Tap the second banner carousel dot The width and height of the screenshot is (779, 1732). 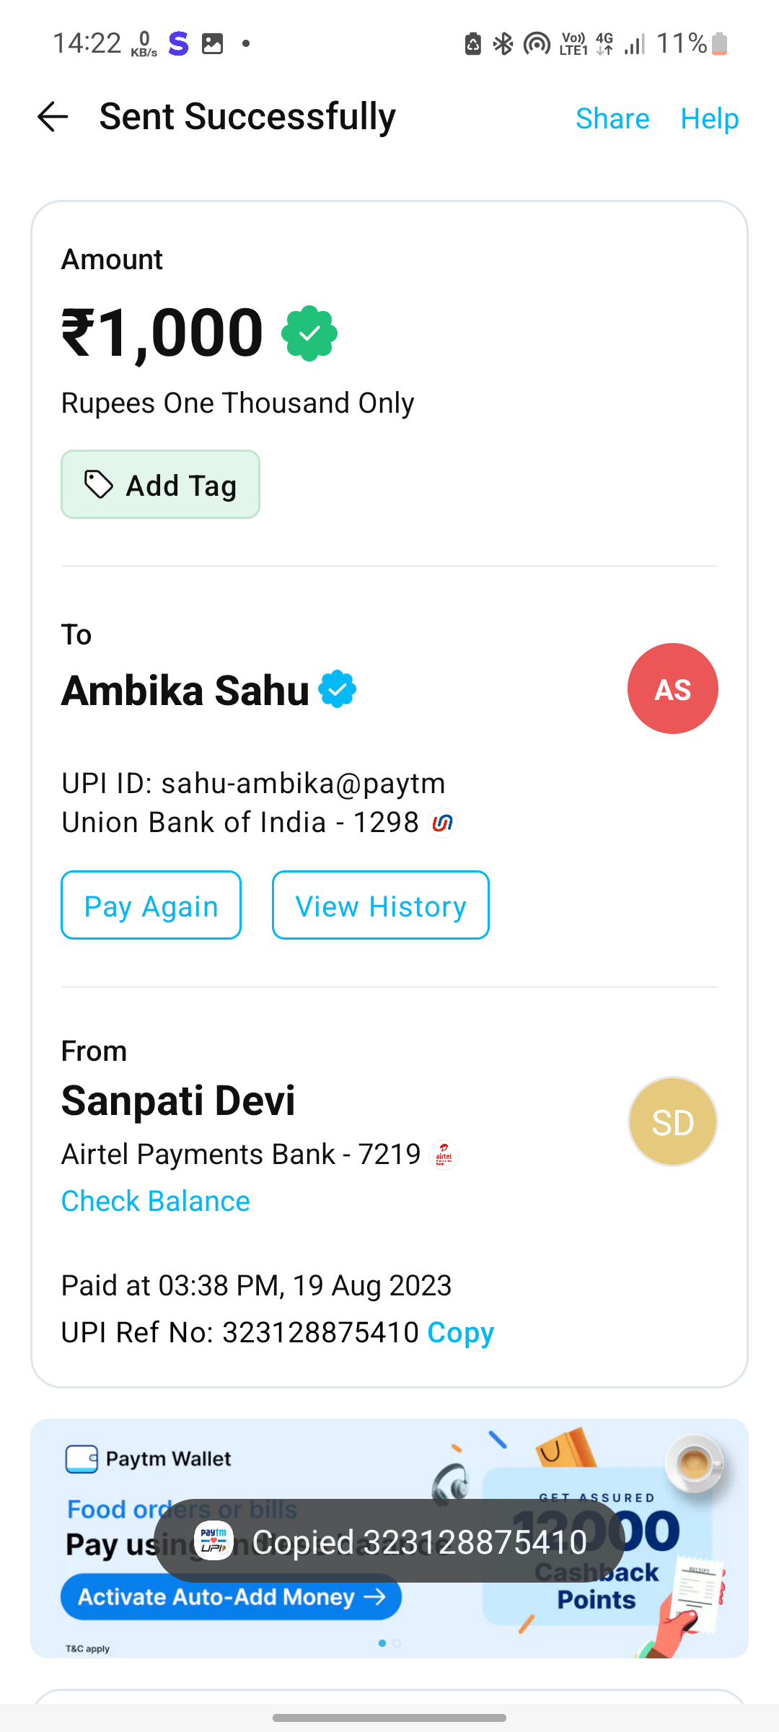[397, 1643]
